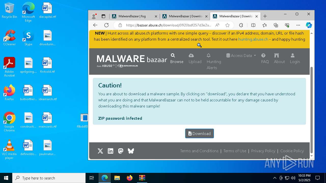Open the Browse menu item
This screenshot has width=326, height=183.
[177, 58]
